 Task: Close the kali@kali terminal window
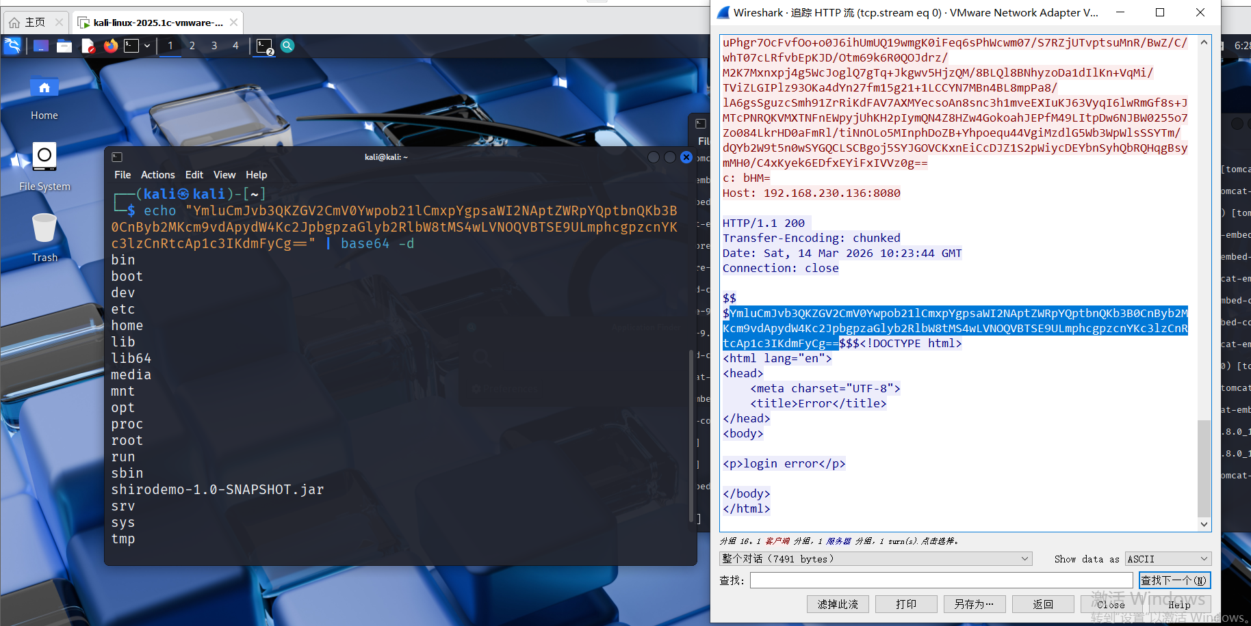pyautogui.click(x=686, y=157)
